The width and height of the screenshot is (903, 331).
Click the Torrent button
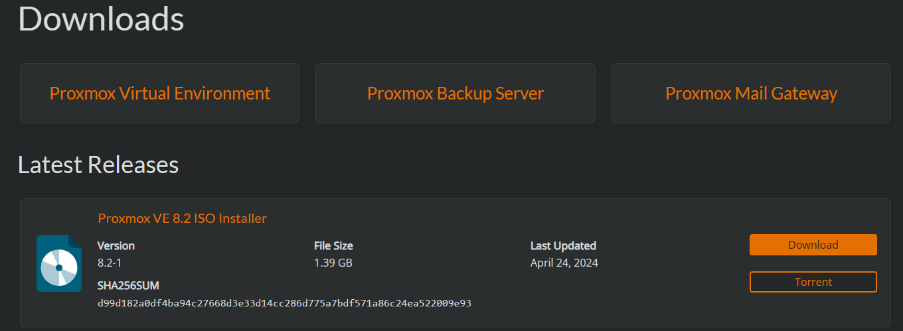coord(813,282)
